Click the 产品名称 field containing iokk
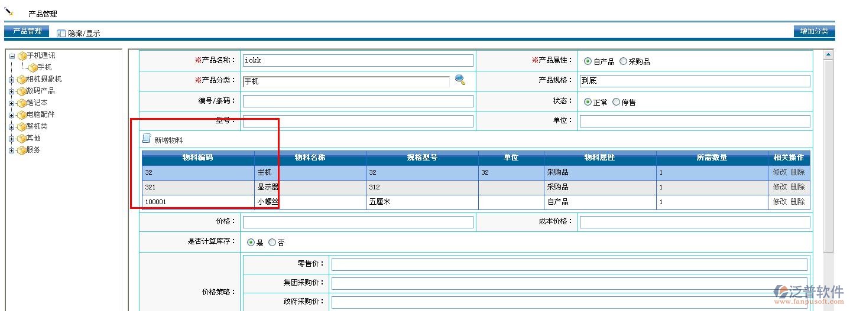850x311 pixels. tap(358, 60)
